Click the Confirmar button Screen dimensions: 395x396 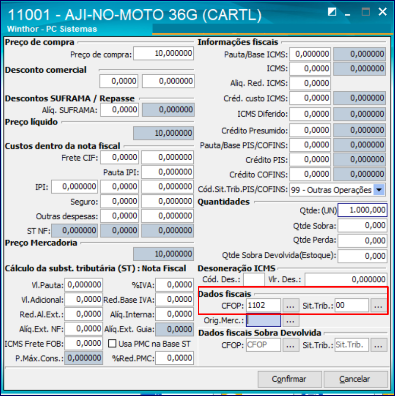[290, 379]
